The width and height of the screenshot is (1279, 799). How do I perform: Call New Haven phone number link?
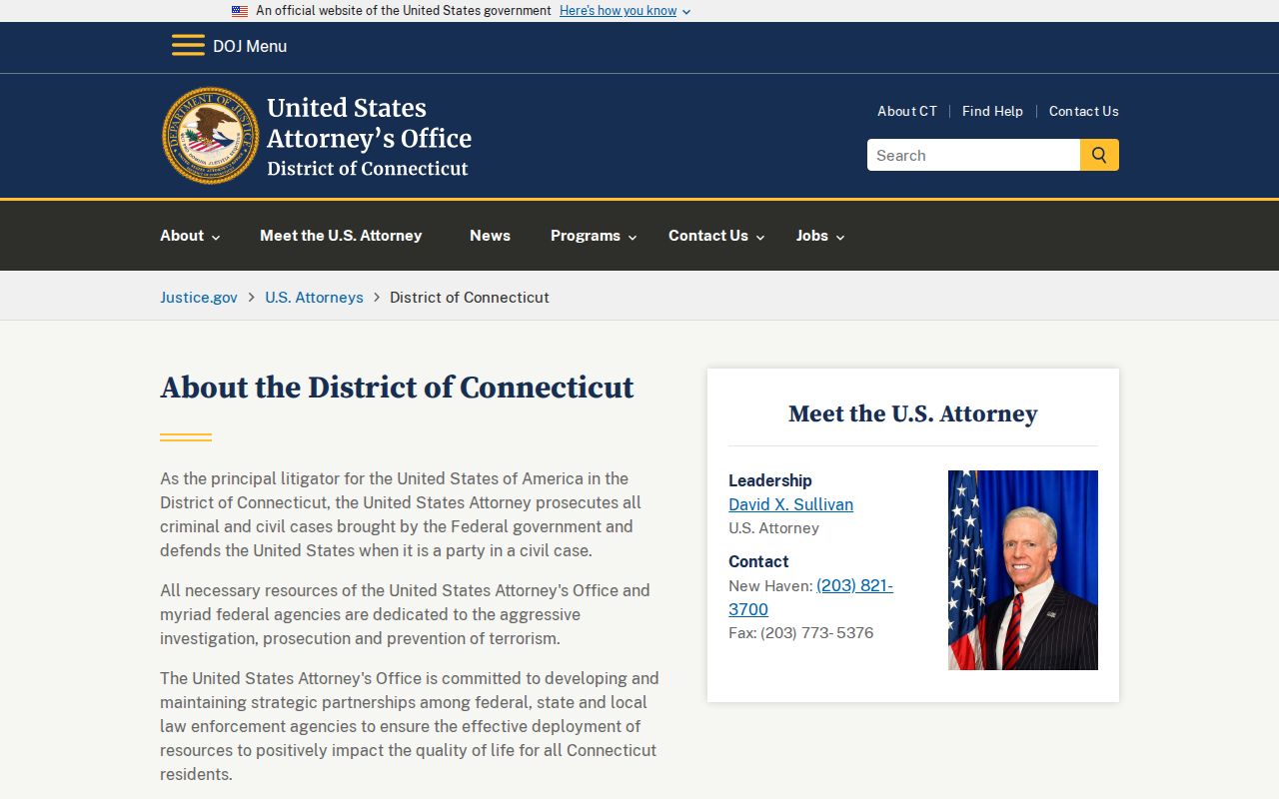coord(810,597)
